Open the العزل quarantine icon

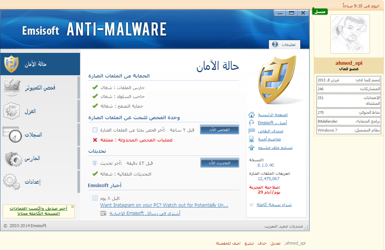click(x=11, y=111)
